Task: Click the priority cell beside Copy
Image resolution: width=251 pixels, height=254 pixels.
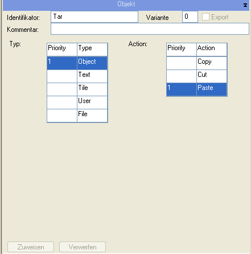Action: pos(182,63)
